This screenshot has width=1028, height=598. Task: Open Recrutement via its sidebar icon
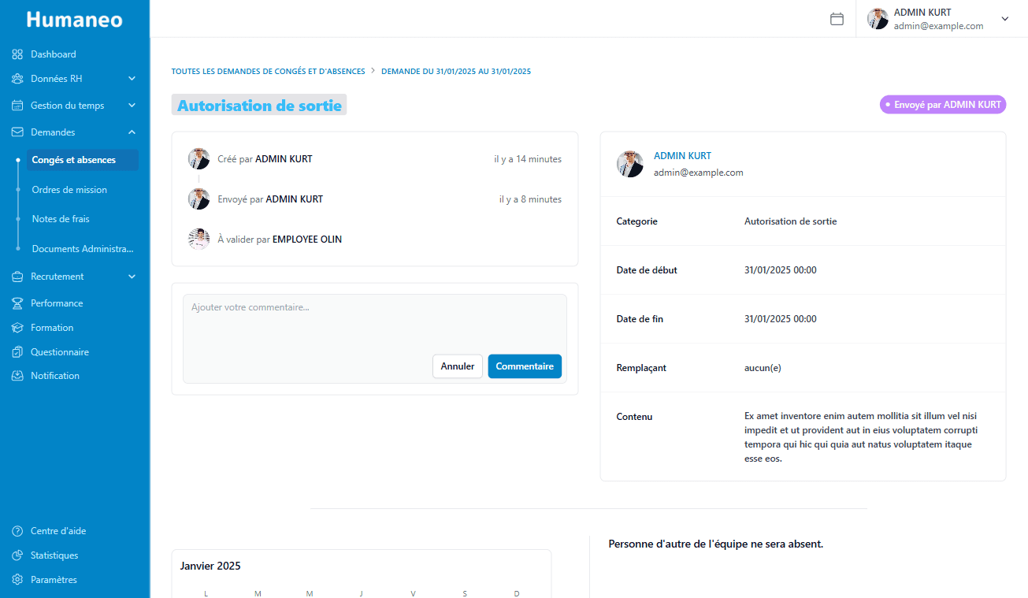(x=16, y=276)
